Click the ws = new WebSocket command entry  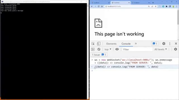pyautogui.click(x=133, y=61)
